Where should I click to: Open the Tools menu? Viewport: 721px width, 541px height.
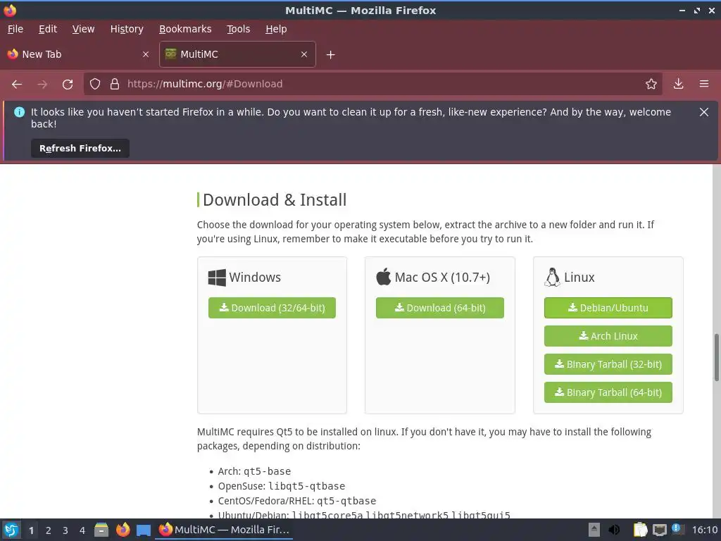pos(238,29)
